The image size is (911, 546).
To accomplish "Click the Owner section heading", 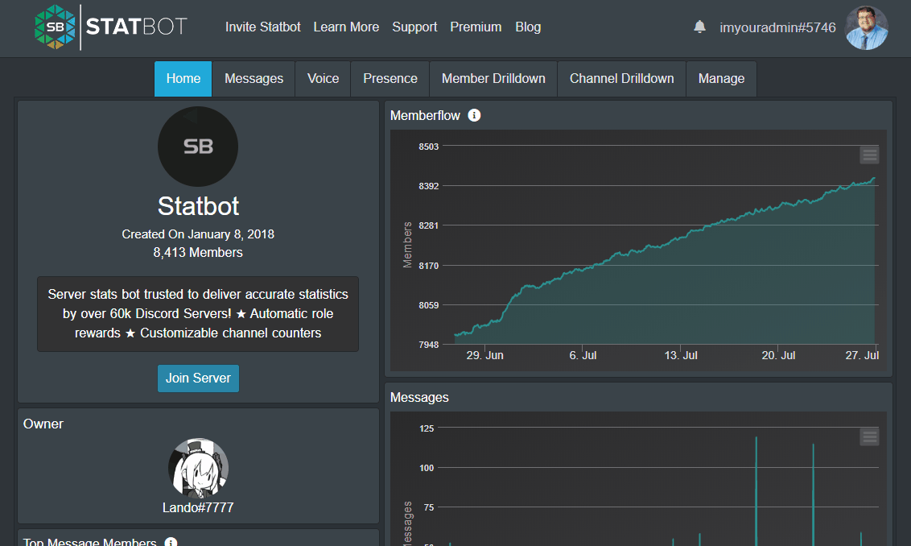I will (x=43, y=424).
